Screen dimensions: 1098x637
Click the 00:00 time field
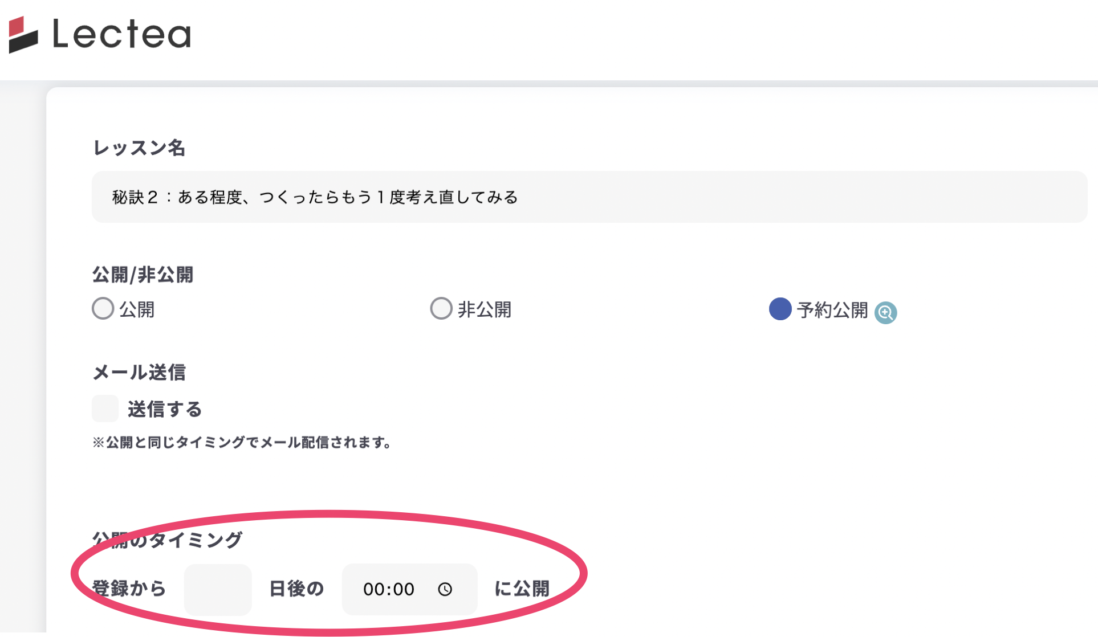[389, 589]
